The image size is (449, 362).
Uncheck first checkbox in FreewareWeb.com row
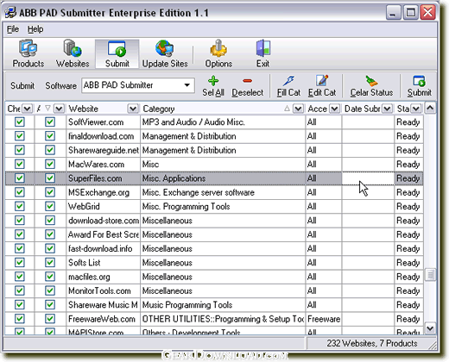click(20, 319)
